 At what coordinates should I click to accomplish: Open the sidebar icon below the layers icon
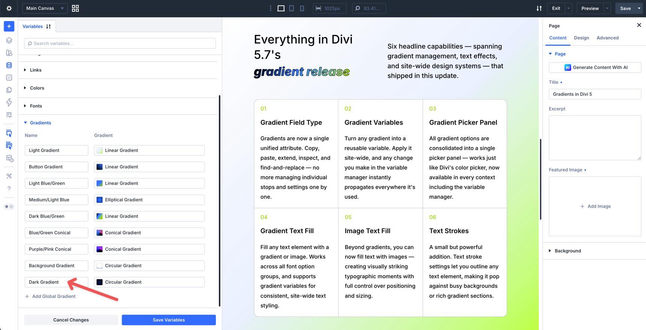pyautogui.click(x=9, y=53)
